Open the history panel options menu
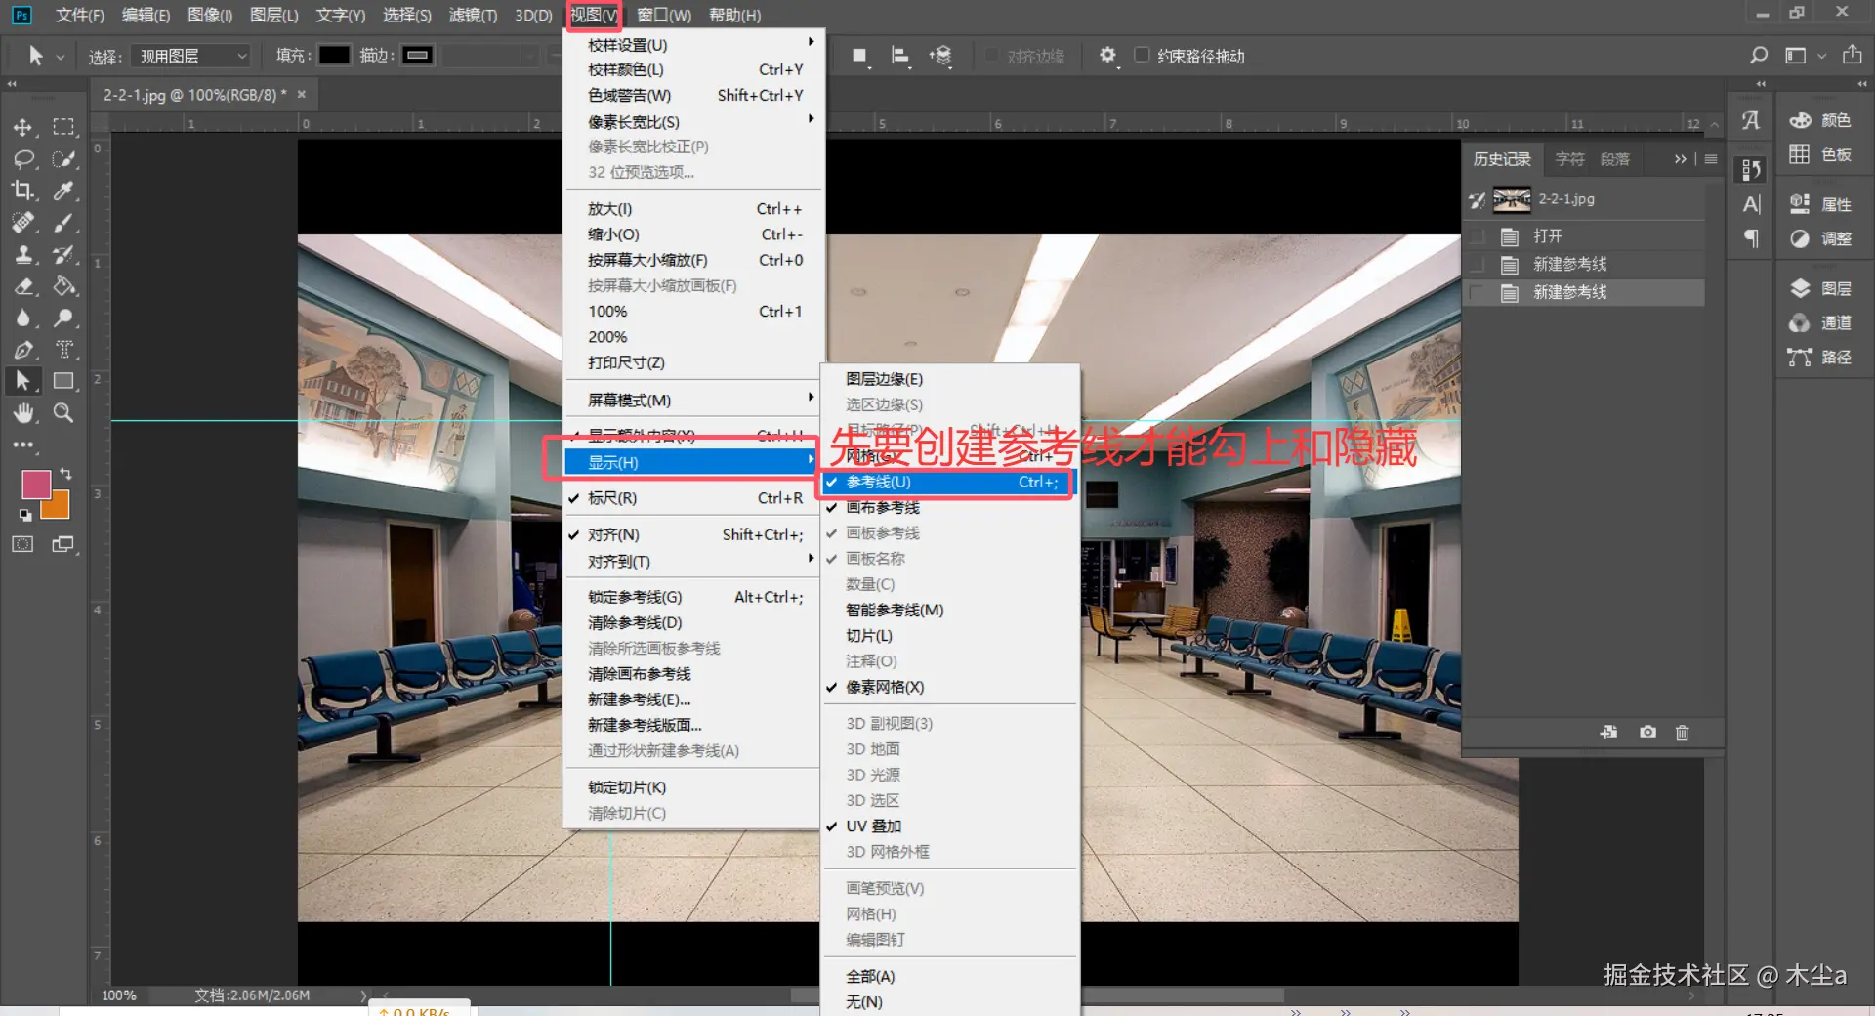The height and width of the screenshot is (1016, 1875). click(1711, 159)
